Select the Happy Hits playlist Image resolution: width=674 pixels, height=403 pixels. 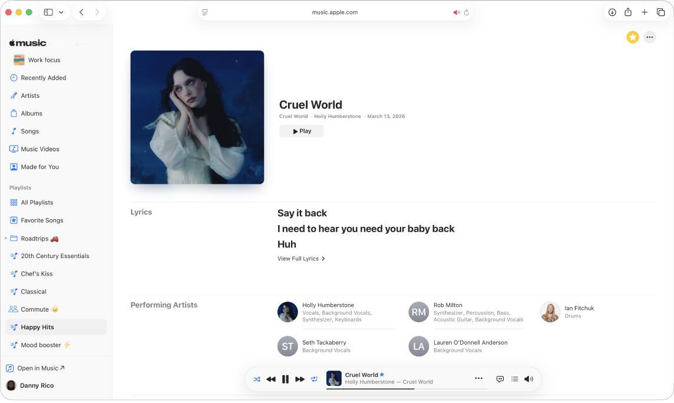57,328
